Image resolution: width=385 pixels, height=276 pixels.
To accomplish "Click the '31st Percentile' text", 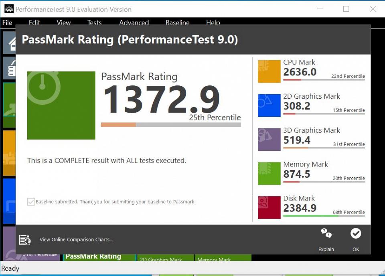I will point(349,144).
